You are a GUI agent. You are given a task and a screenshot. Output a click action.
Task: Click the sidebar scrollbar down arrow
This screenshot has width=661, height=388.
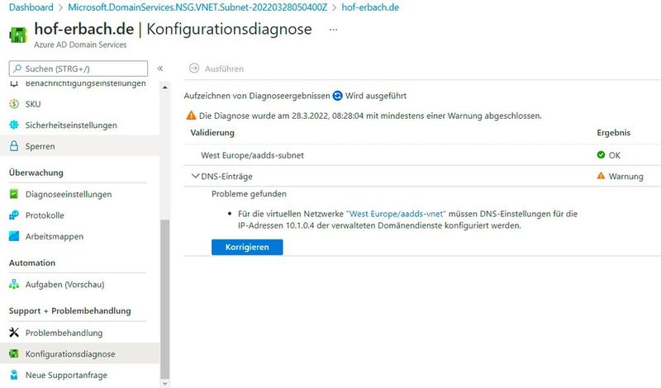coord(164,384)
